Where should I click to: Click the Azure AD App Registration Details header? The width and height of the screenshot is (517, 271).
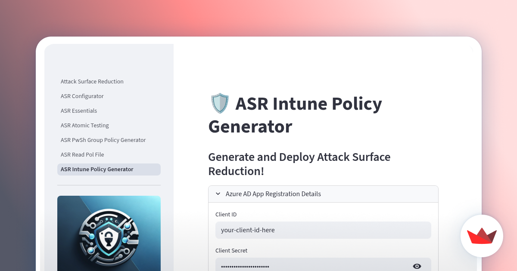(x=273, y=194)
